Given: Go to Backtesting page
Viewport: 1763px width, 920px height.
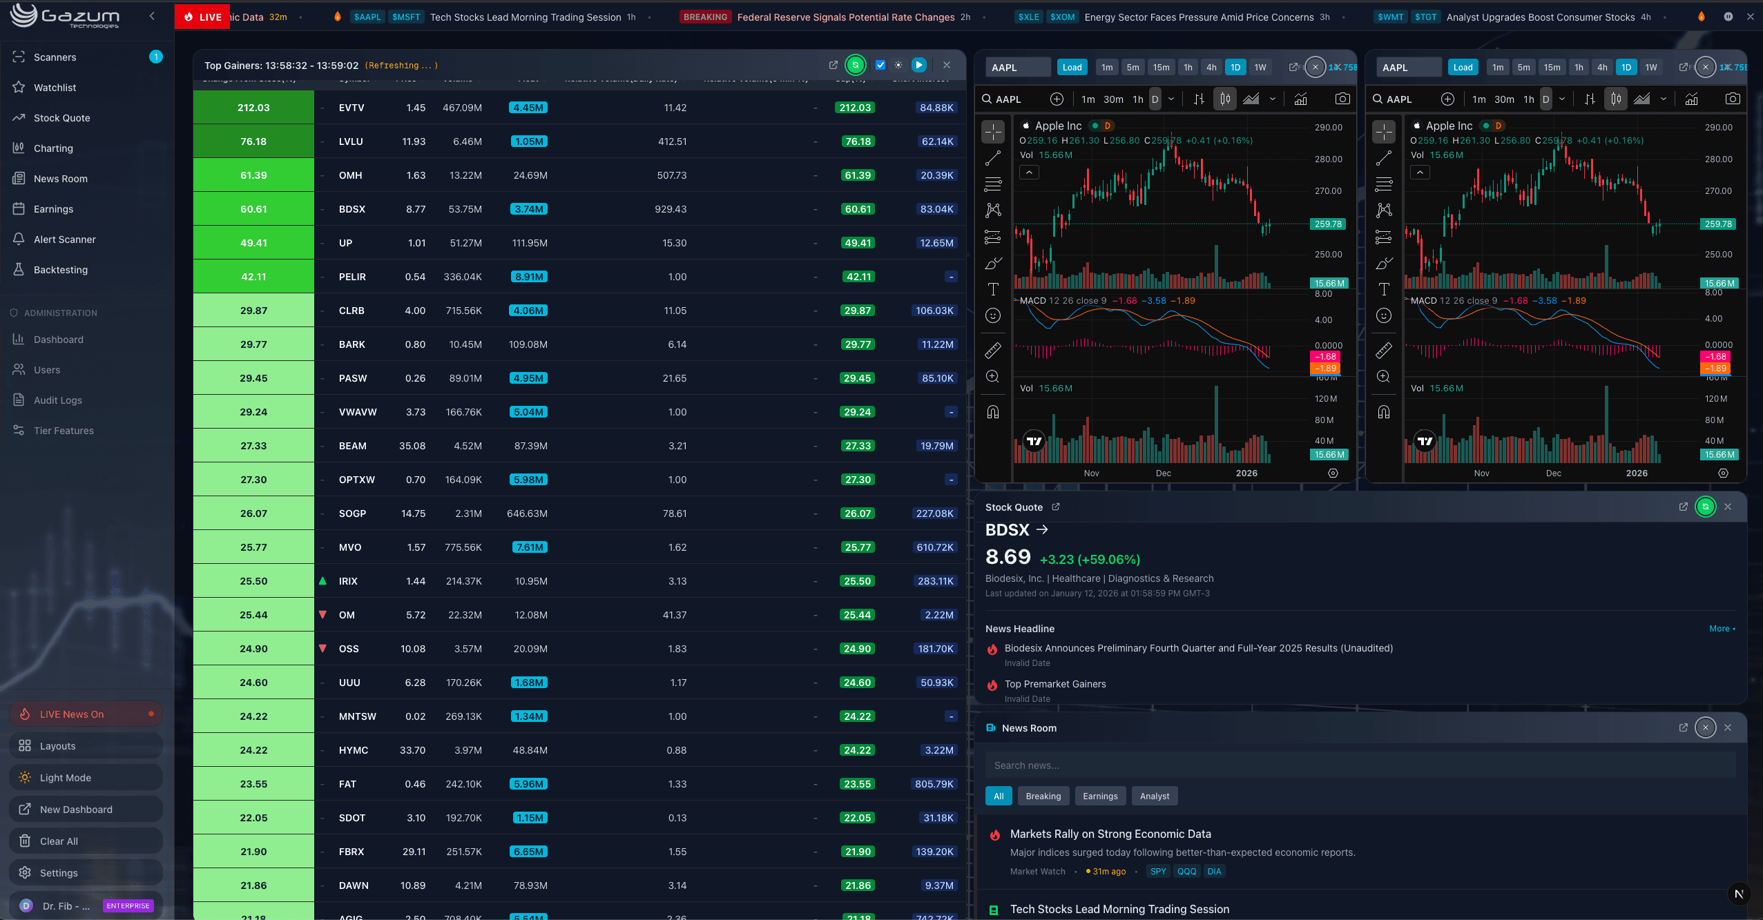Looking at the screenshot, I should tap(87, 269).
